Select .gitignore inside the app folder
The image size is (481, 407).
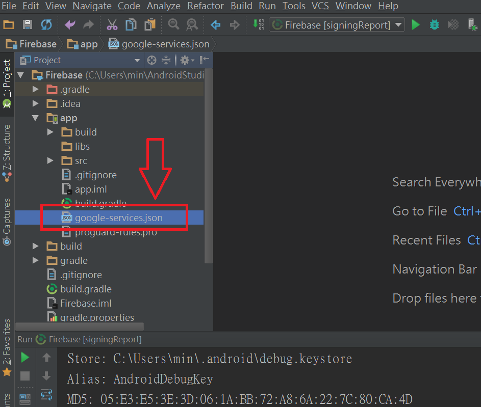click(96, 175)
